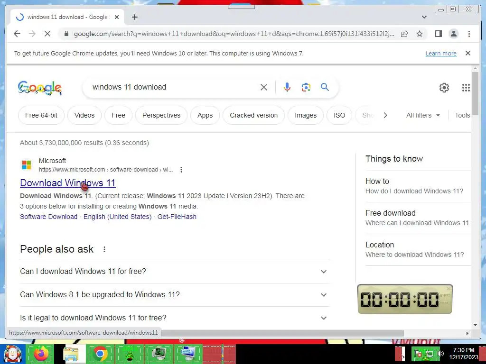Screen dimensions: 486x364
Task: Open the network icon in tray
Action: (429, 354)
